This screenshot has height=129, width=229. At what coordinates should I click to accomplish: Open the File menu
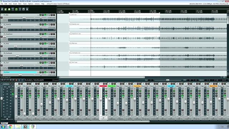pyautogui.click(x=2, y=4)
